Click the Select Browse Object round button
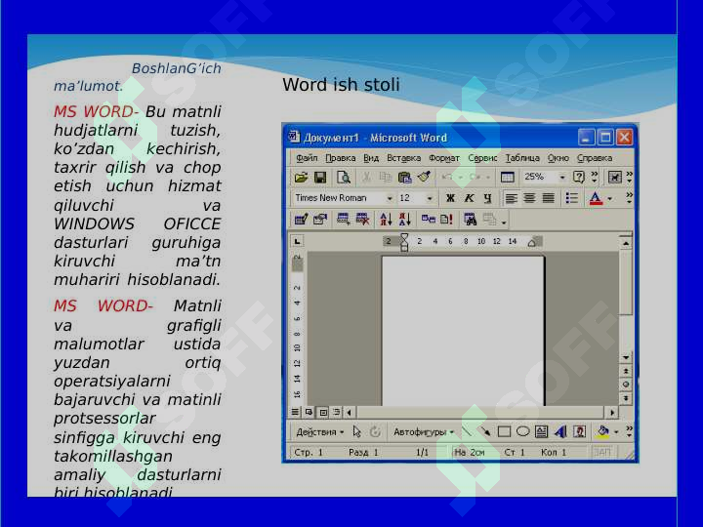This screenshot has width=703, height=527. point(626,385)
